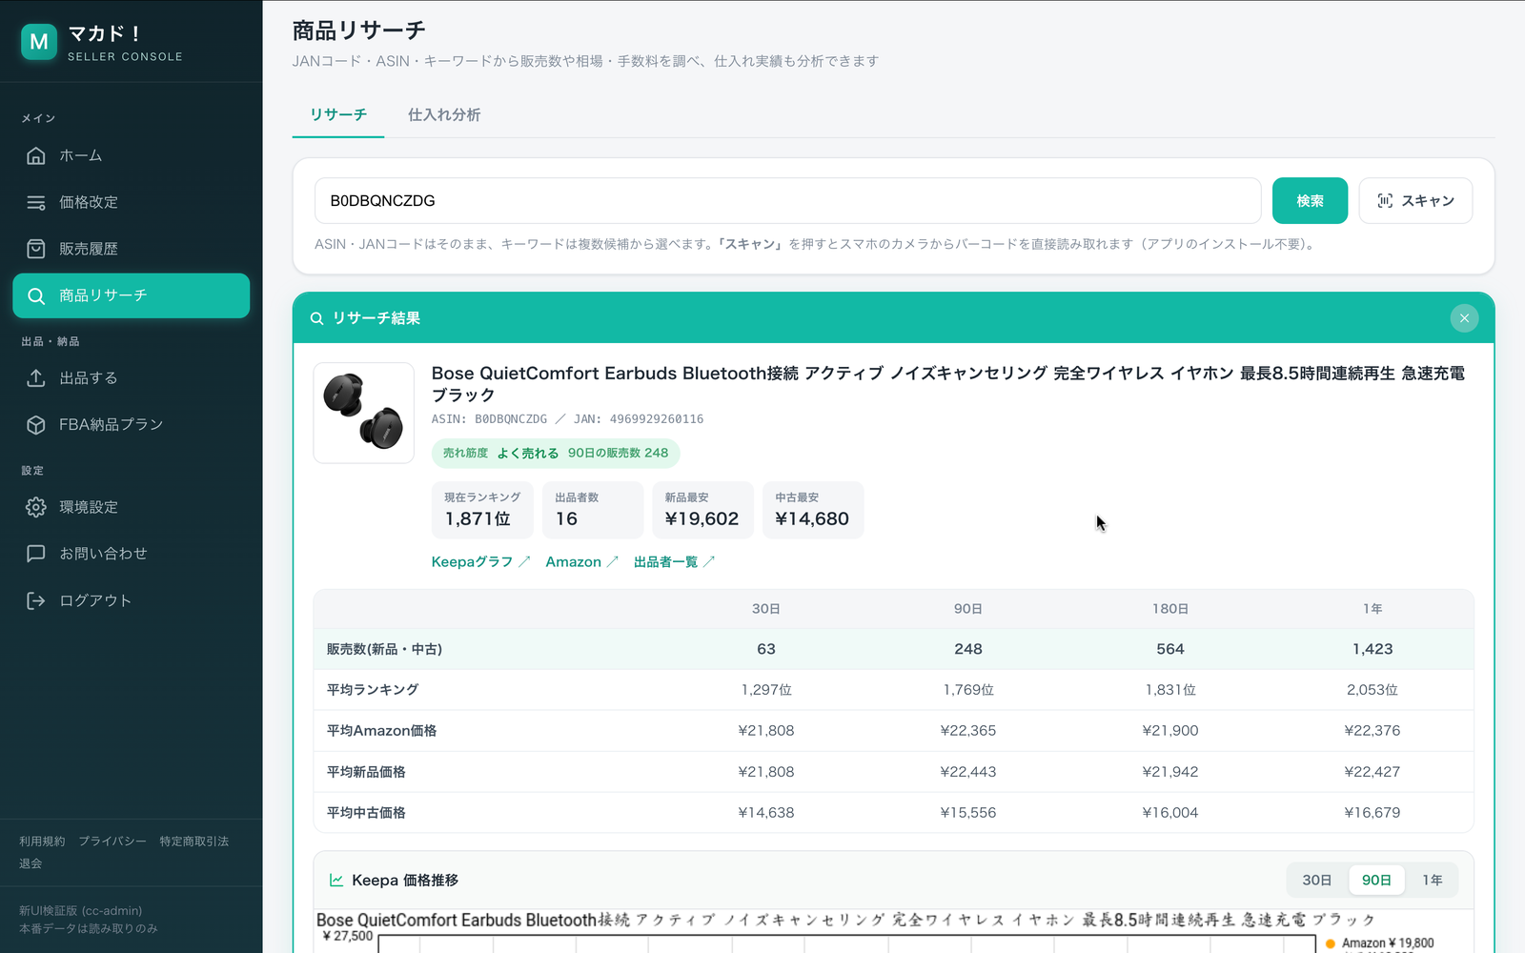This screenshot has width=1525, height=953.
Task: Click the bag icon beside 販売履歴
Action: 36,249
